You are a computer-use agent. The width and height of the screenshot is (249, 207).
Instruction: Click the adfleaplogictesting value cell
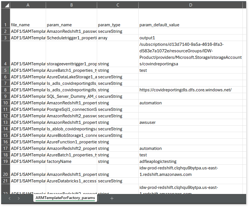tap(191, 161)
